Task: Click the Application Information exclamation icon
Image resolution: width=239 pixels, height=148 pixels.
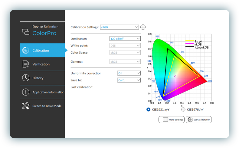Action: (x=26, y=92)
